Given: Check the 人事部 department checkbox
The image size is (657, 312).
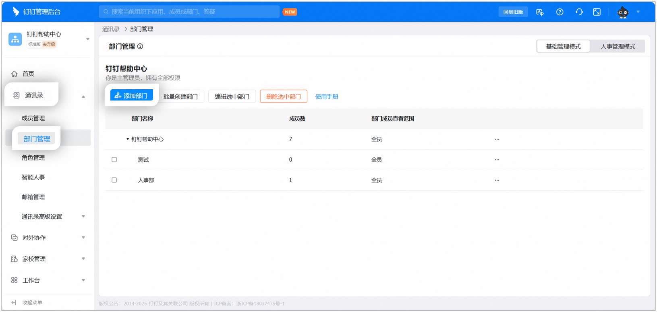Looking at the screenshot, I should pyautogui.click(x=114, y=180).
